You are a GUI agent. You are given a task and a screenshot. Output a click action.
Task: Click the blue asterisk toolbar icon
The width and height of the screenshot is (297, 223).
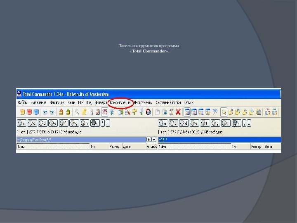point(112,112)
